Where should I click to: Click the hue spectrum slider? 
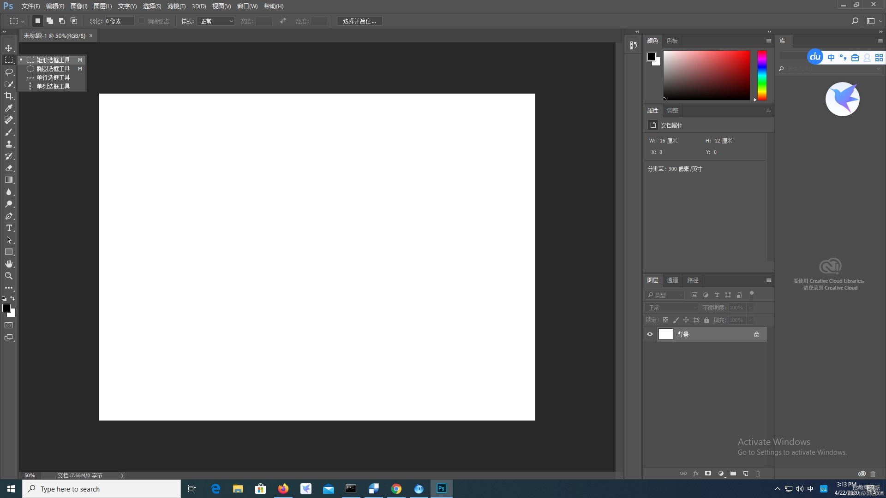(x=762, y=75)
